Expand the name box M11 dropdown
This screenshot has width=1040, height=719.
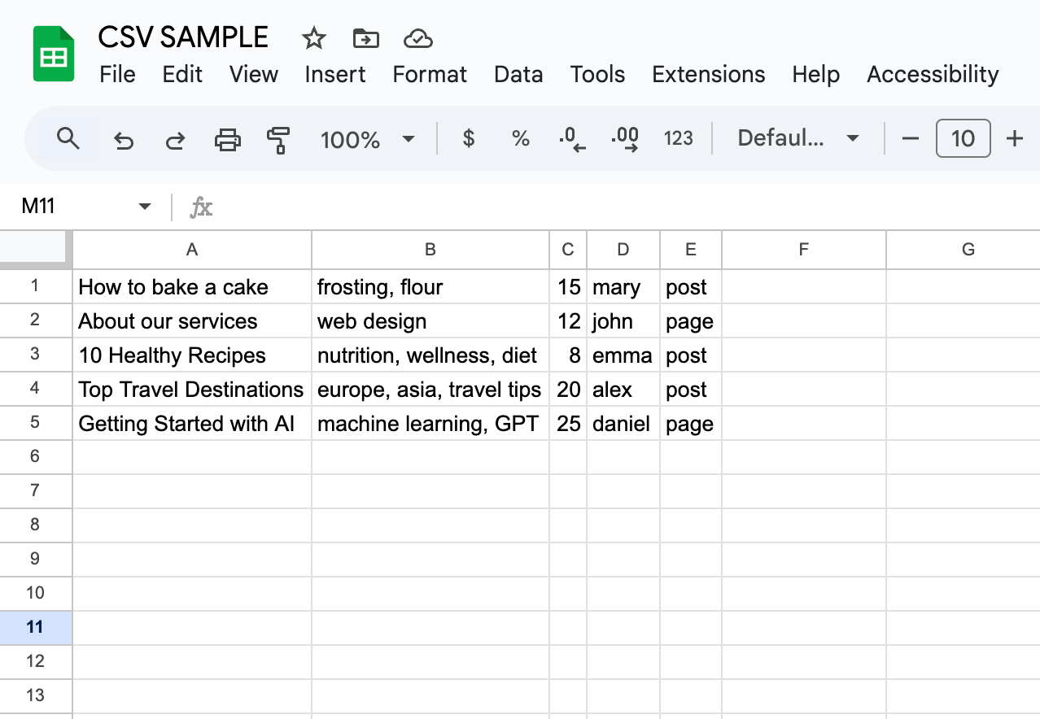145,207
